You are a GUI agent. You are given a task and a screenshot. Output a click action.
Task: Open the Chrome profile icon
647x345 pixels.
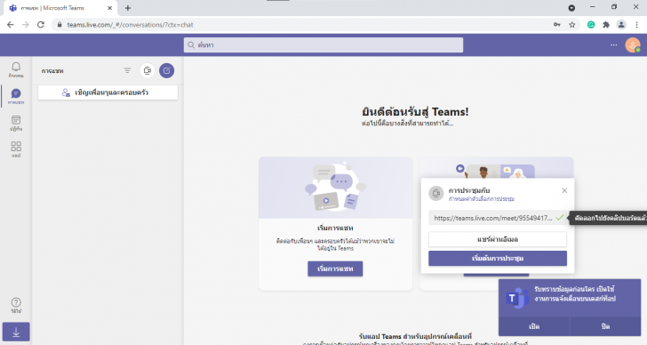tap(621, 25)
